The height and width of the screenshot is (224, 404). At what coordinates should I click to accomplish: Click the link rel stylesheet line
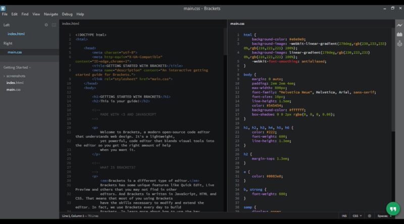coord(132,79)
